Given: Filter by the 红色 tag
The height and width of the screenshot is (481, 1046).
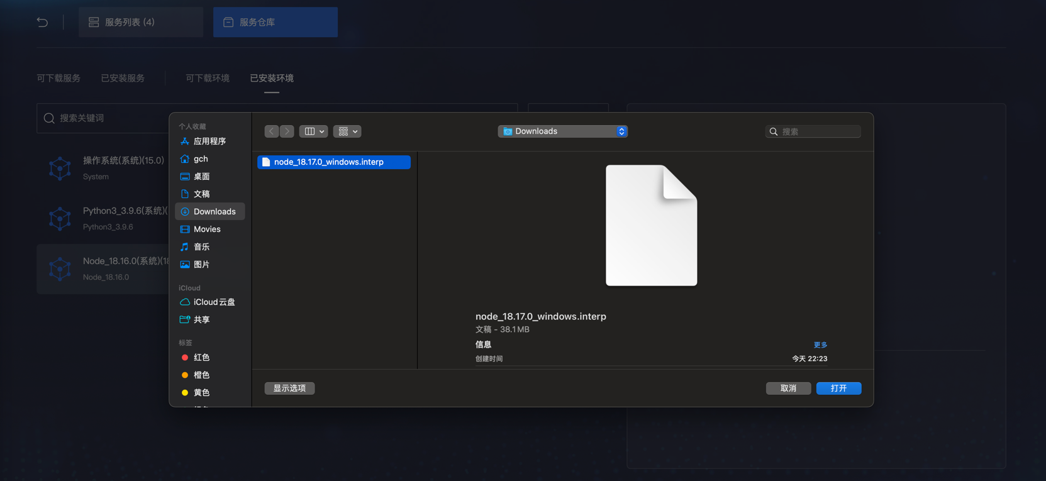Looking at the screenshot, I should (x=209, y=358).
